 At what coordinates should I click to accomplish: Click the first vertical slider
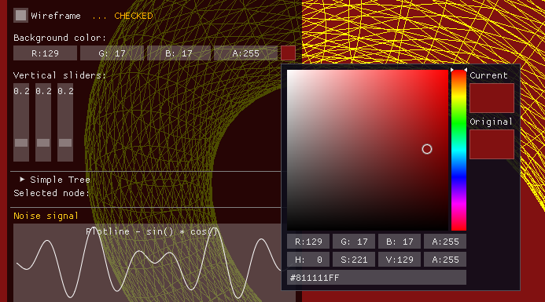21,122
